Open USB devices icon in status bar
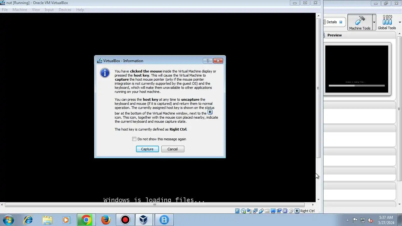 [261, 211]
